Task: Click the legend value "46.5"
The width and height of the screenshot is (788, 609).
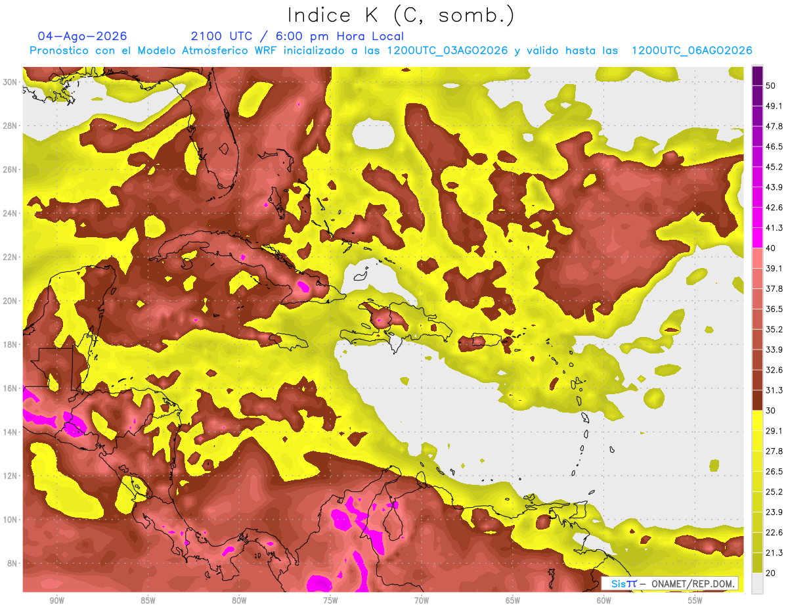Action: [x=774, y=146]
